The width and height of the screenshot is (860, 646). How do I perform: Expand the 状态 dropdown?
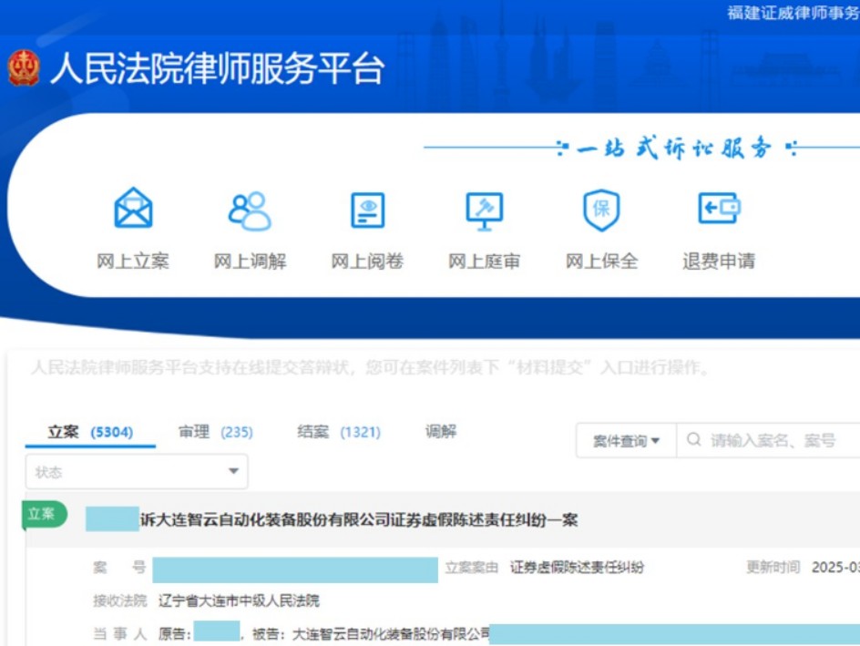coord(137,472)
